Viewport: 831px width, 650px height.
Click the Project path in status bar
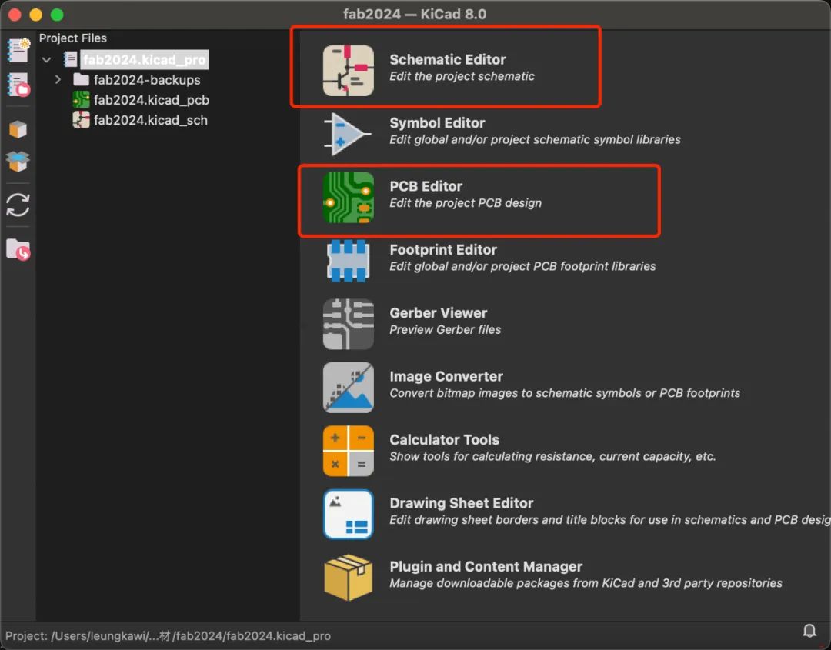168,635
